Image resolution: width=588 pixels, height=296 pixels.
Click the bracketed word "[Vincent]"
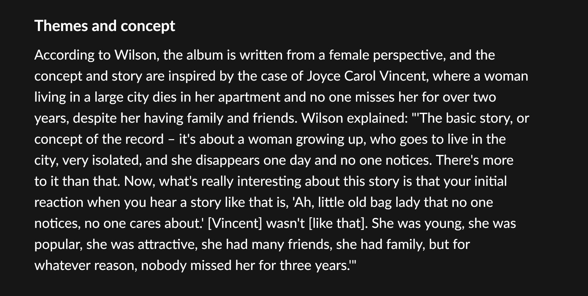[235, 224]
